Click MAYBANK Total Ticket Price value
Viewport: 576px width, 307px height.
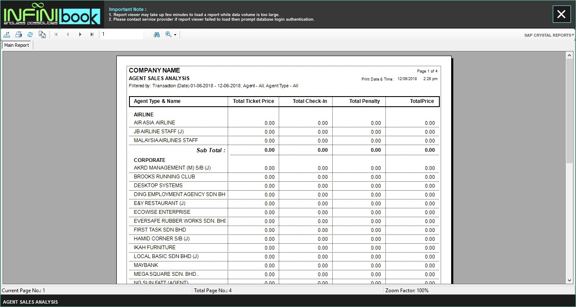pos(269,266)
